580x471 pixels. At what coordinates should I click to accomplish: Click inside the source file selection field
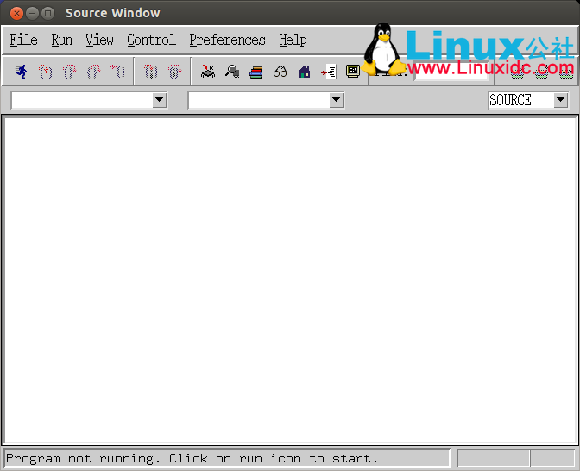point(82,100)
